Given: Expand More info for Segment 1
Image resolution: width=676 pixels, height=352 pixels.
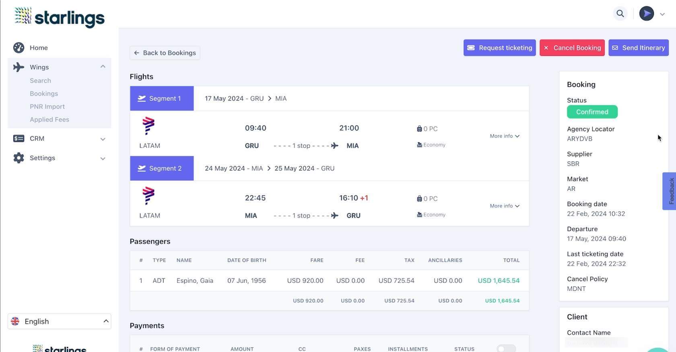Looking at the screenshot, I should pyautogui.click(x=504, y=136).
